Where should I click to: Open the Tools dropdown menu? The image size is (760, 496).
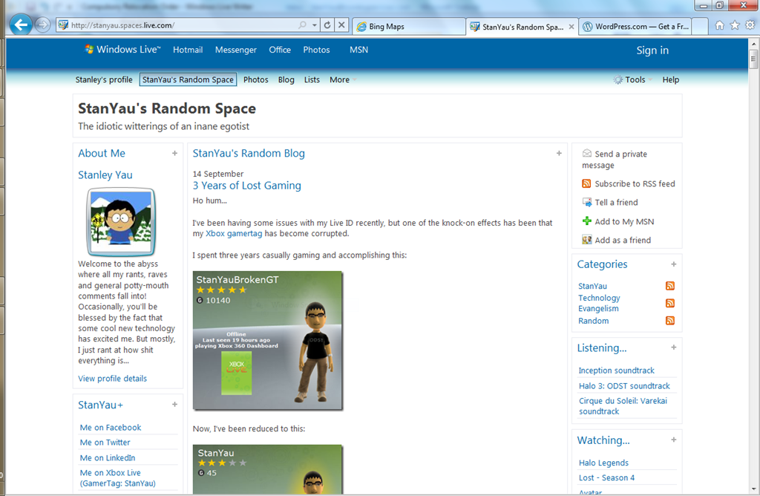[x=629, y=80]
